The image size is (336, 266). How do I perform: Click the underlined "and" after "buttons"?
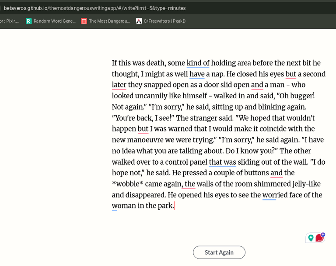pos(276,173)
